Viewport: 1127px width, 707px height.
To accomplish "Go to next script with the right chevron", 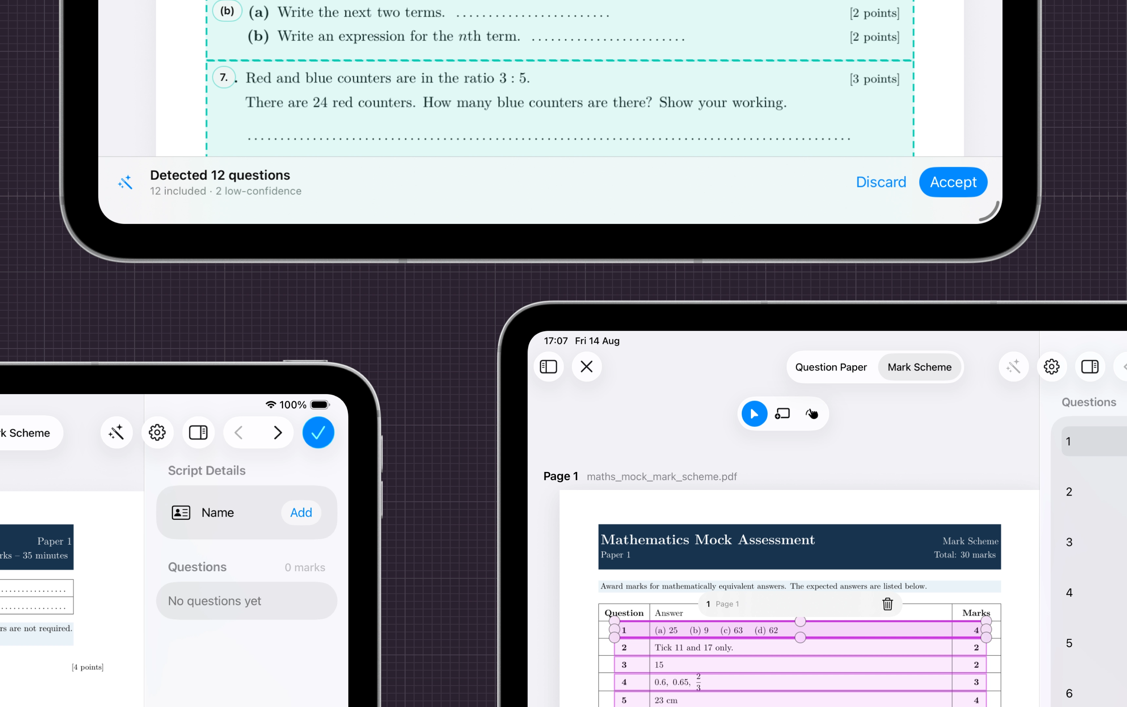I will (x=277, y=432).
